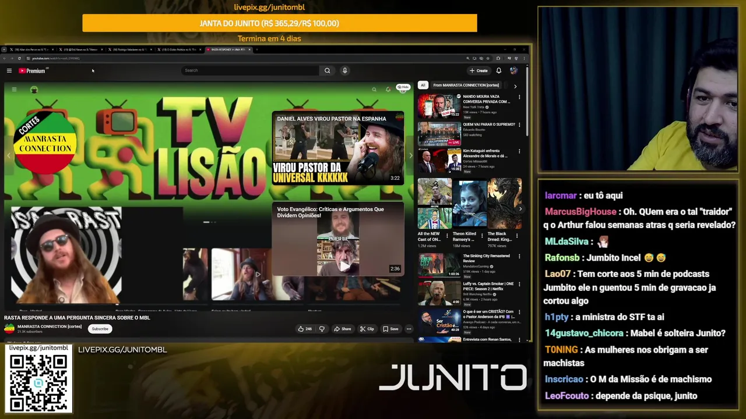Click the Share button

(342, 329)
